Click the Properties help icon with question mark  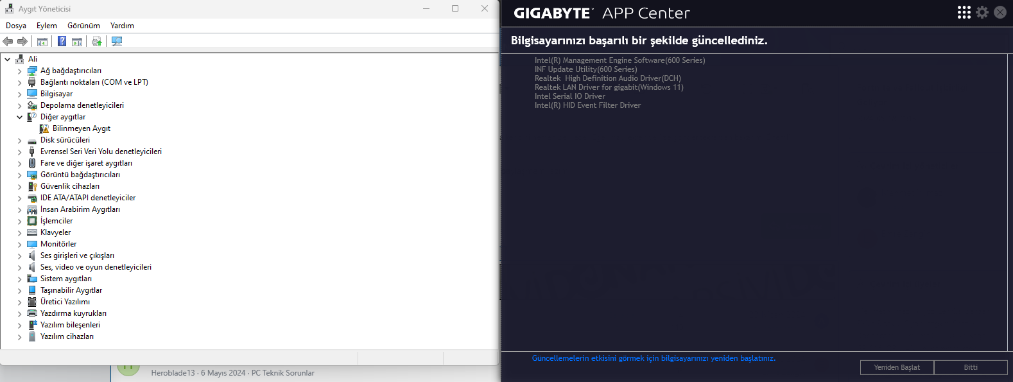(x=62, y=41)
